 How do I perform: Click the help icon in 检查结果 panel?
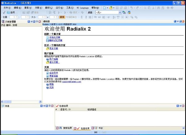[x=178, y=106]
